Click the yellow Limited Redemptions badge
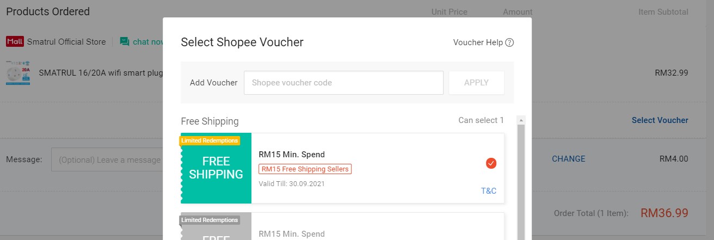 click(210, 140)
